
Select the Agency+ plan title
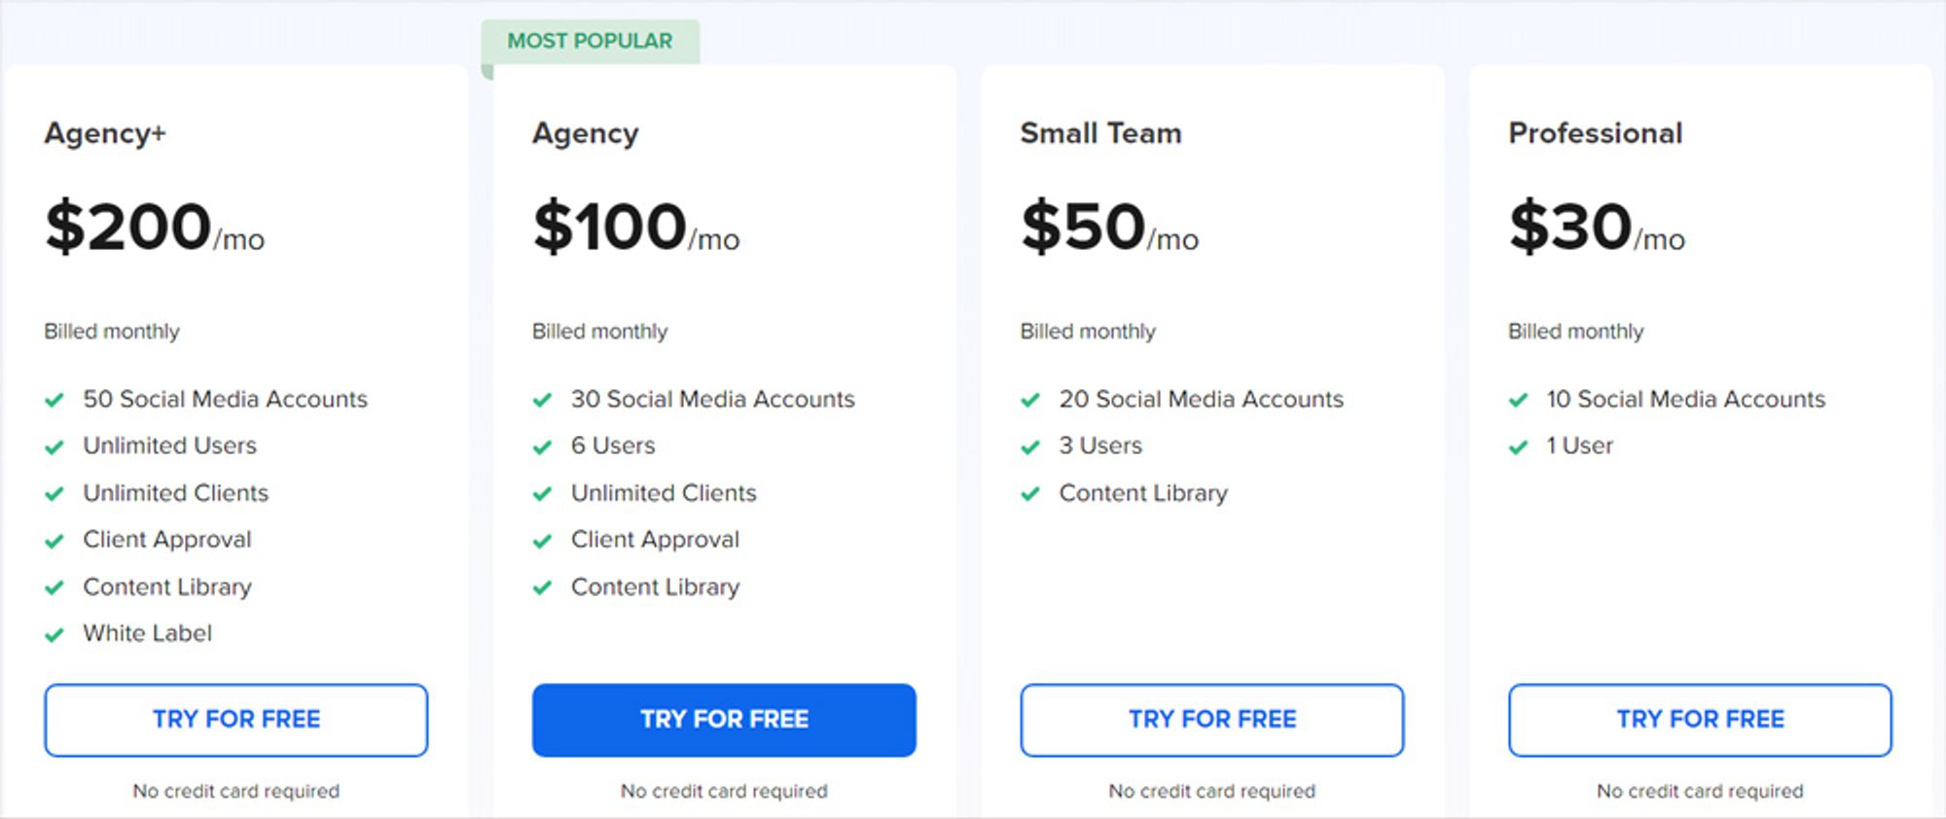coord(105,133)
